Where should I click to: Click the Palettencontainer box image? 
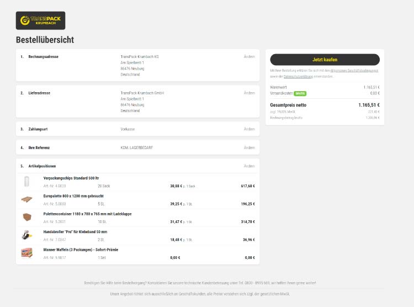[26, 217]
